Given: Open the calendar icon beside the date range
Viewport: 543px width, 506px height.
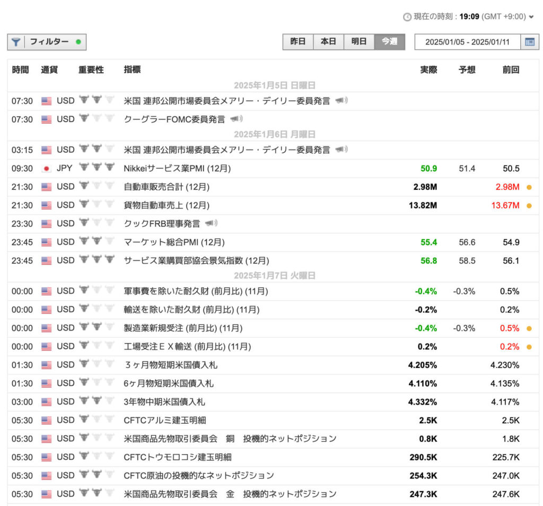Looking at the screenshot, I should [x=531, y=42].
